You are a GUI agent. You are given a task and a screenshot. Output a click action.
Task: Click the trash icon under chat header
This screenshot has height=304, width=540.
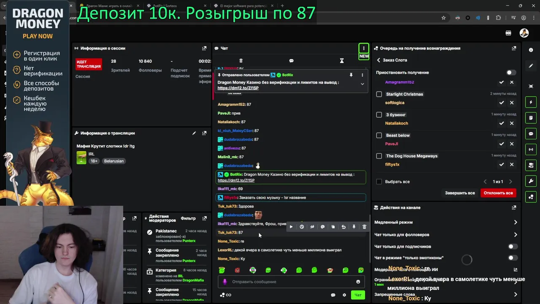tap(241, 61)
